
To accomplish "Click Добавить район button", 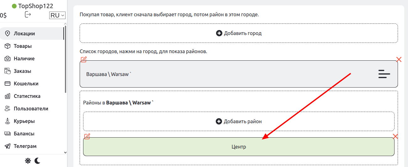I will [x=239, y=121].
